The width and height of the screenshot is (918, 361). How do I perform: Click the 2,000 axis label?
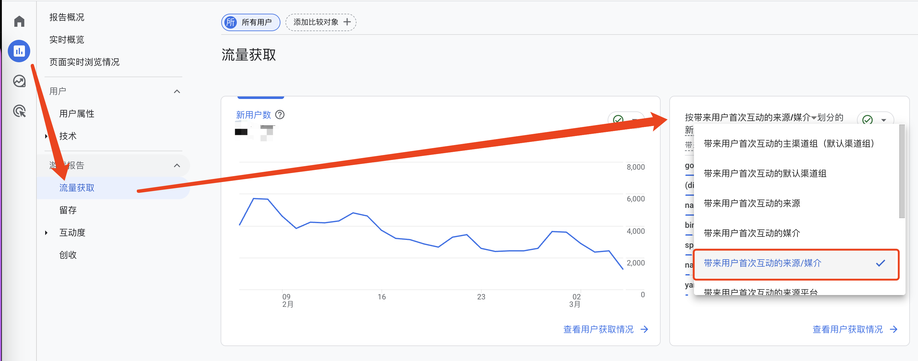(x=636, y=263)
